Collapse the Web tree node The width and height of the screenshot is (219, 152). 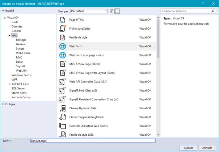click(9, 35)
